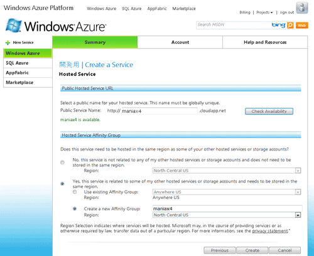The width and height of the screenshot is (314, 256).
Task: Choose Use existing Affinity Group radio
Action: (75, 192)
